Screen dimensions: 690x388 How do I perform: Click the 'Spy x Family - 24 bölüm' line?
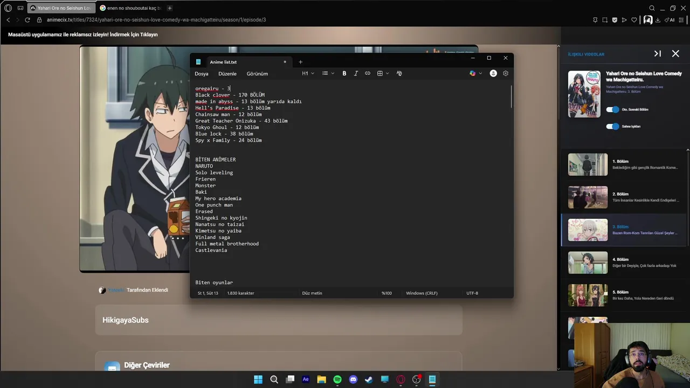pyautogui.click(x=229, y=140)
